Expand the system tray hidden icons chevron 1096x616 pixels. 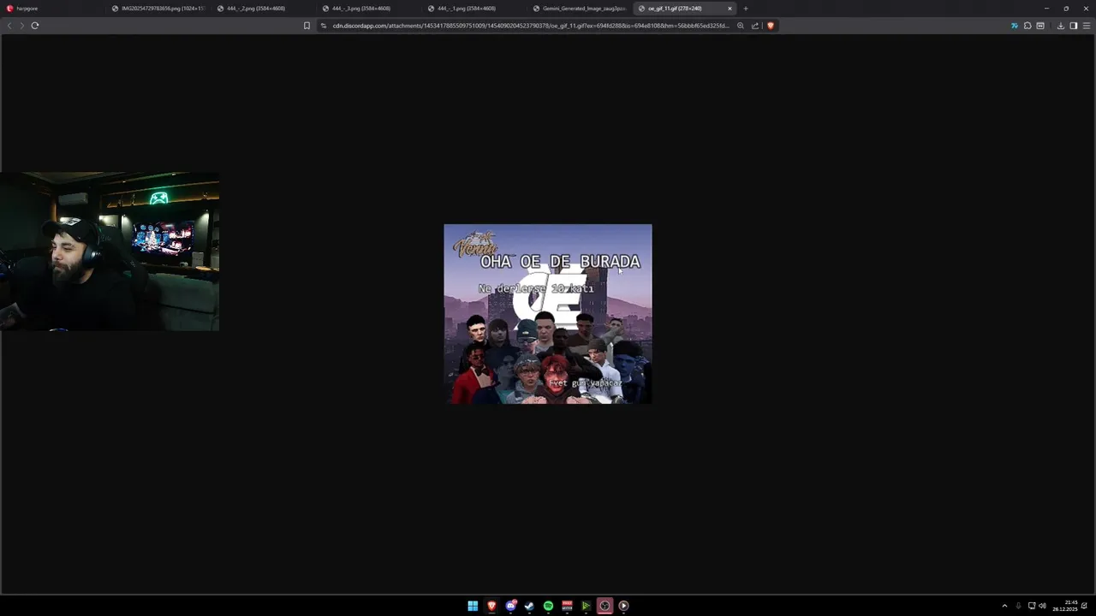pos(1004,606)
